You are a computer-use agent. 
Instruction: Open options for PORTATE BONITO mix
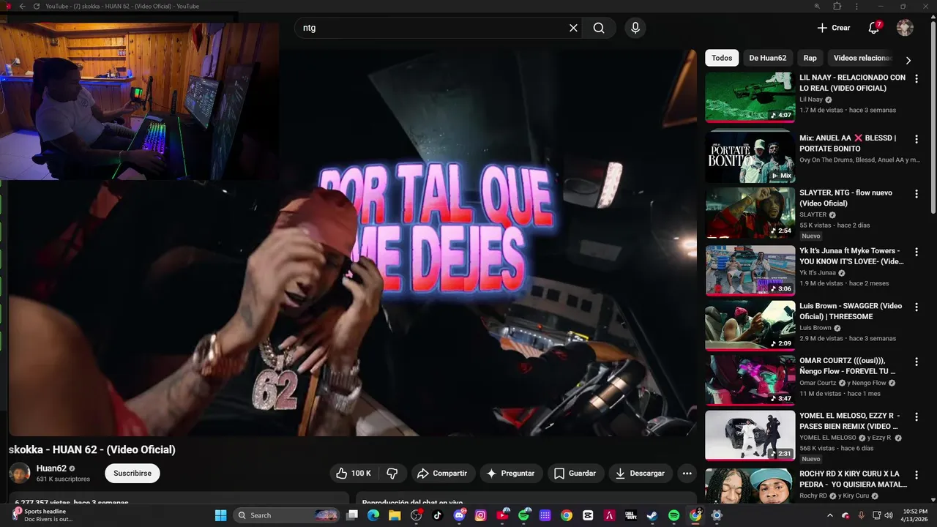[x=917, y=139]
